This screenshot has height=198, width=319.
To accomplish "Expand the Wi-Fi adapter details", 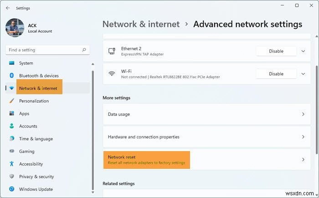I will pyautogui.click(x=303, y=74).
